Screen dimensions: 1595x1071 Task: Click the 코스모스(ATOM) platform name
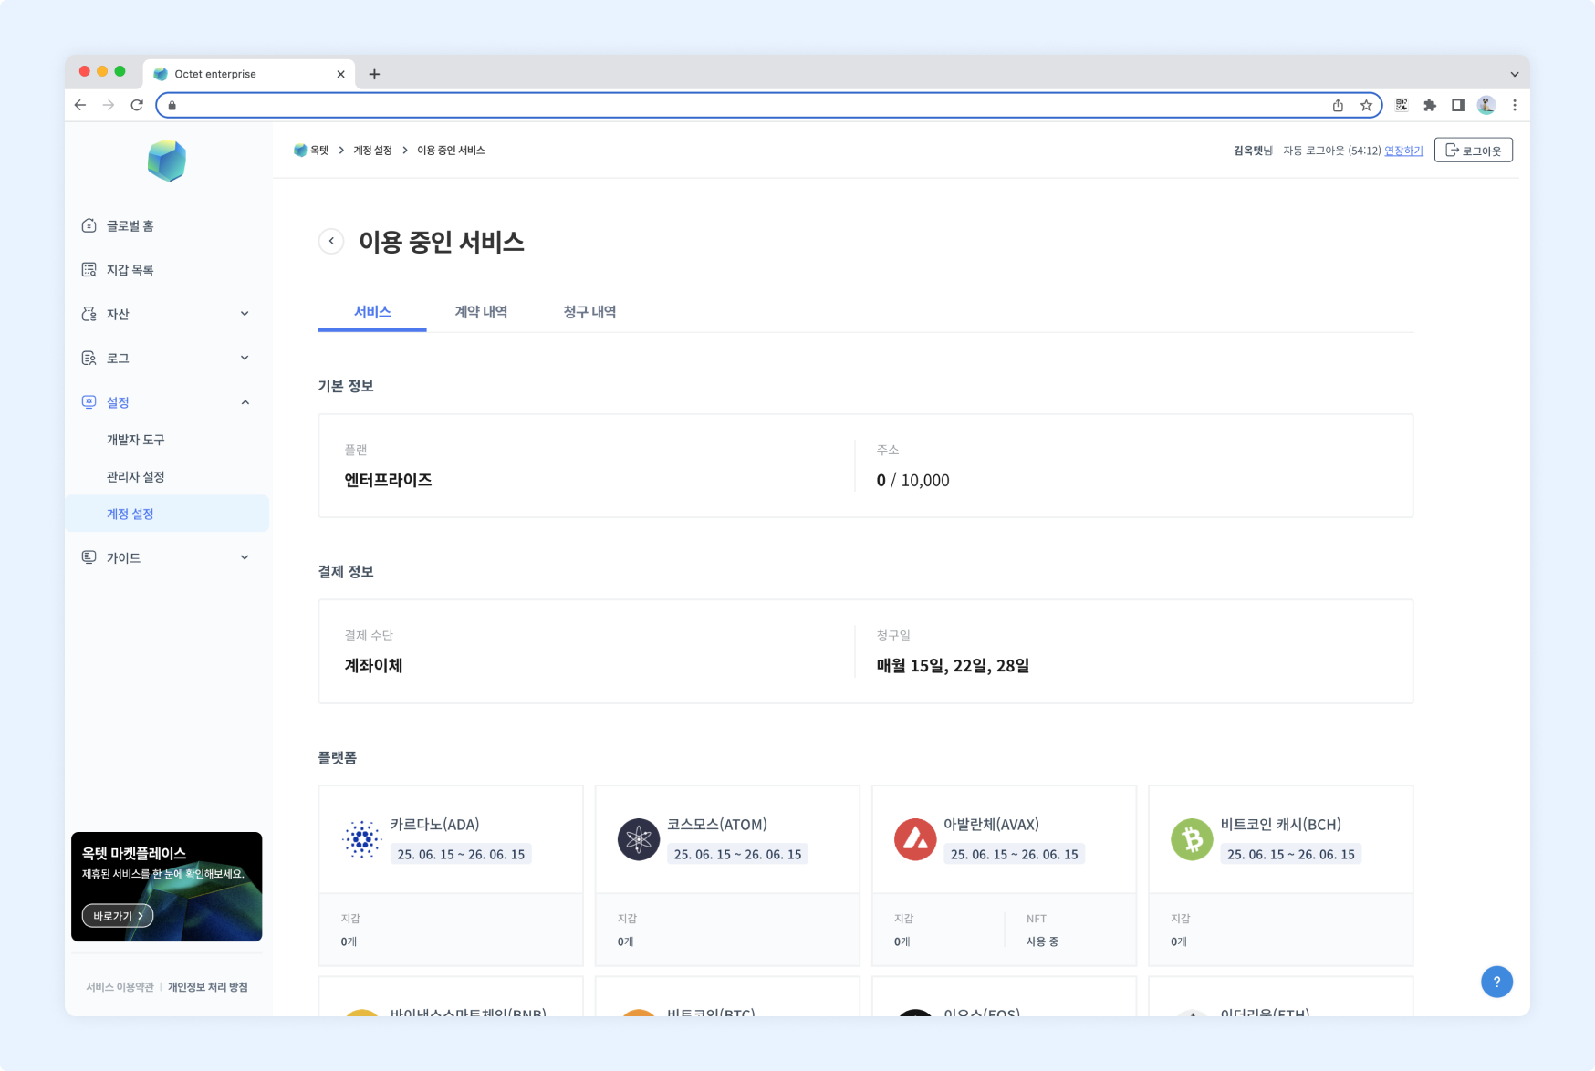[x=717, y=825]
